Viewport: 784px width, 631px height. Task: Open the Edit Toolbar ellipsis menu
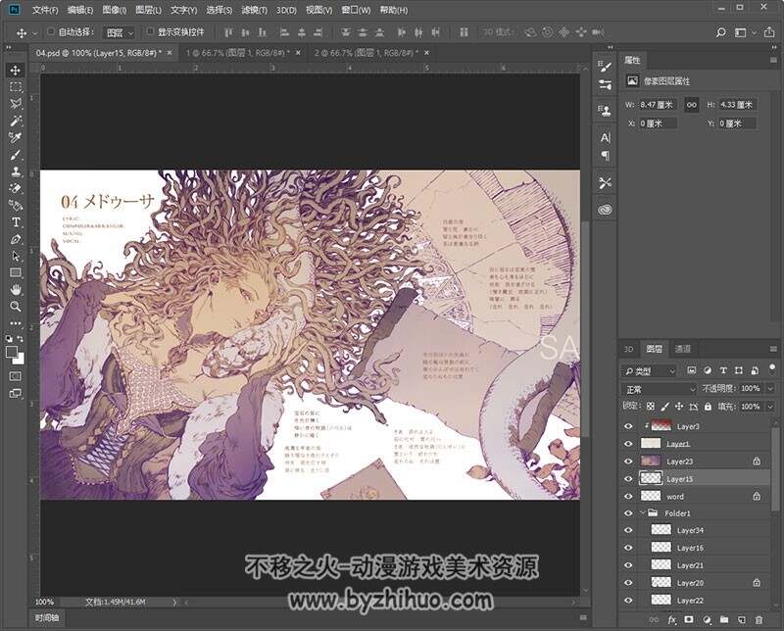pos(16,323)
